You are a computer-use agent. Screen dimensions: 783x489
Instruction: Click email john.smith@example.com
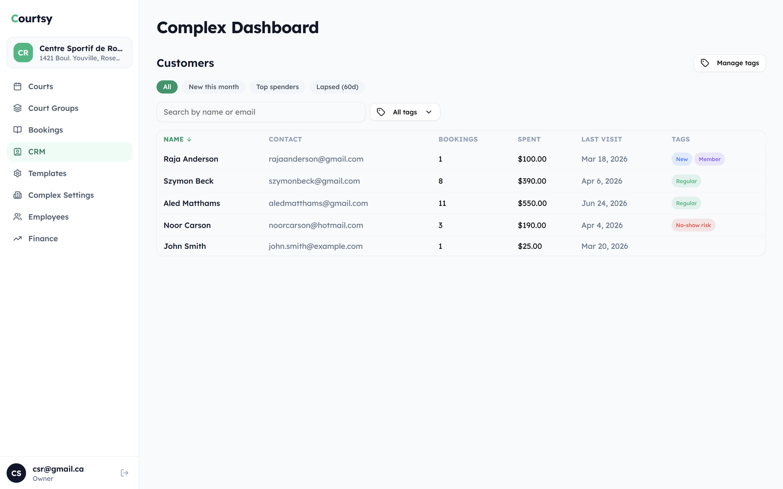coord(315,246)
